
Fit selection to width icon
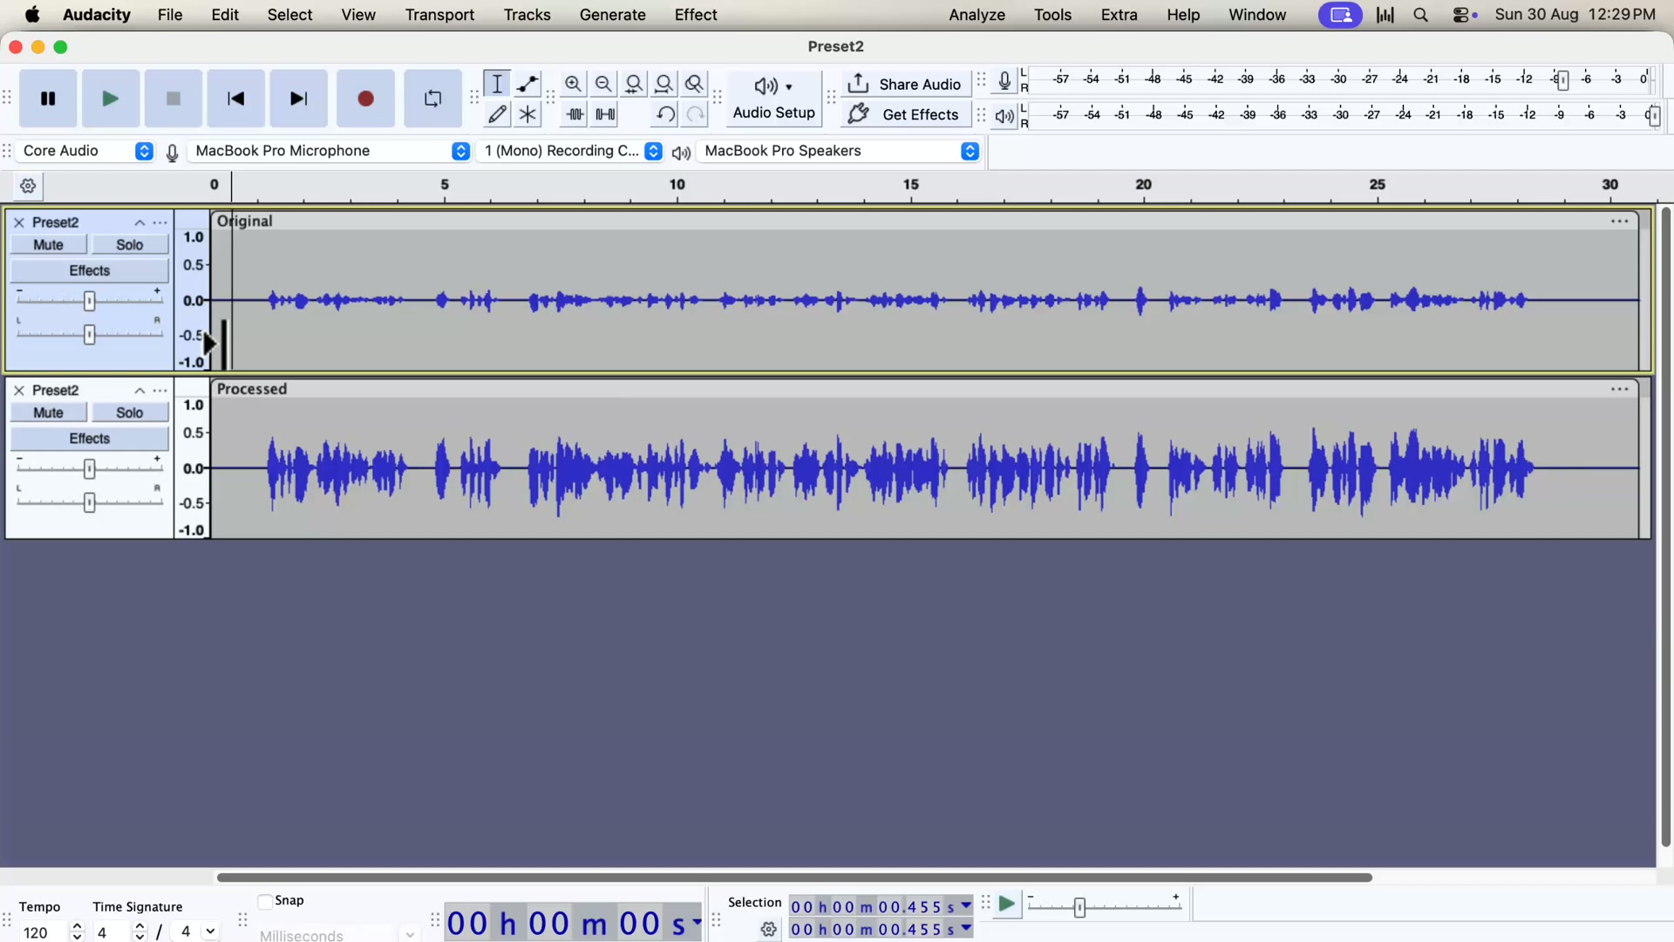[634, 84]
